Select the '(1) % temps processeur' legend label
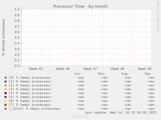This screenshot has width=161, height=120. pos(30,82)
